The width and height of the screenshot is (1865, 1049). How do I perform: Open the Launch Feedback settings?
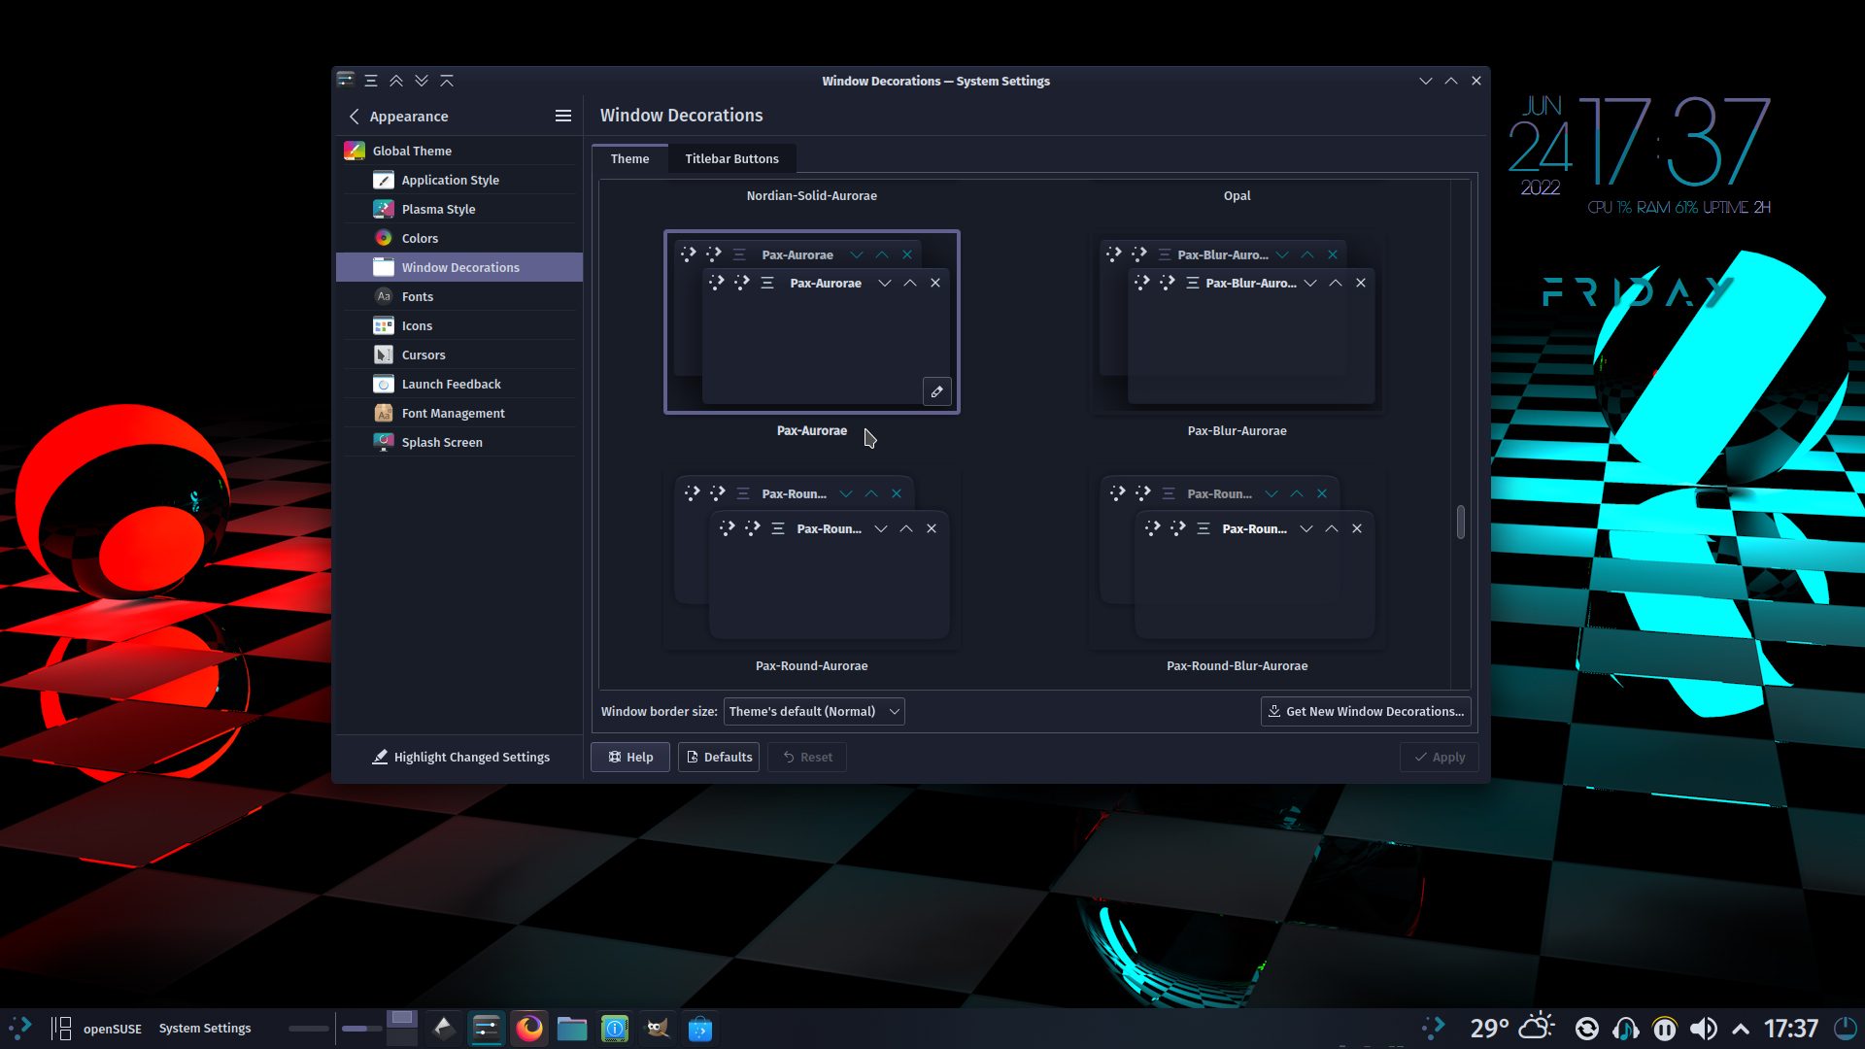[x=459, y=384]
